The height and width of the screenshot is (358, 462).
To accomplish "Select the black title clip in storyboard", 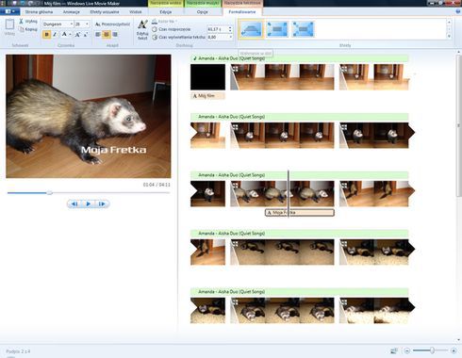I will (207, 77).
